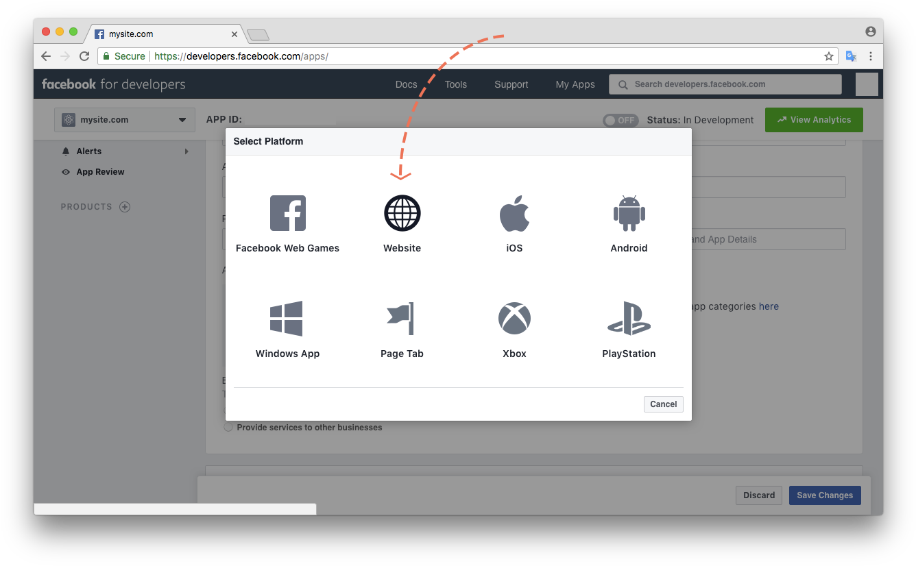Open the Docs navigation menu
The image size is (916, 566).
tap(406, 84)
